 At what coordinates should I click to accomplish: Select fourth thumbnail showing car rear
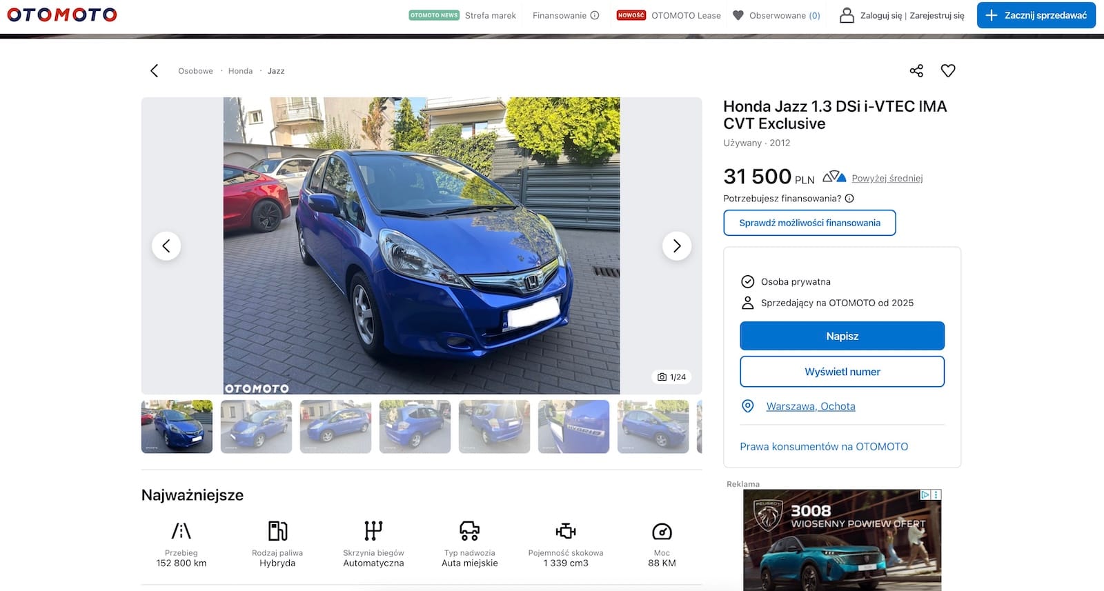point(415,426)
